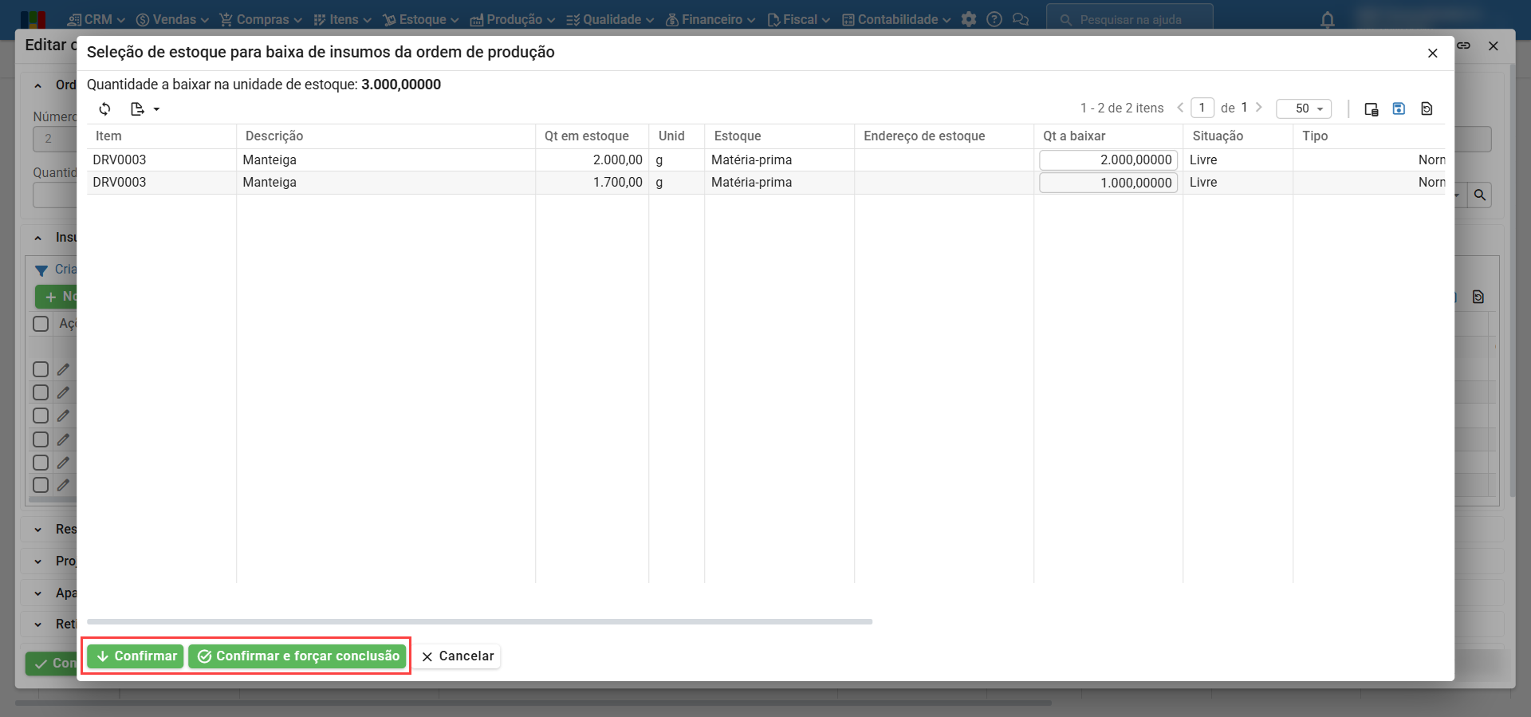Screen dimensions: 1531x717
Task: Click the filter funnel icon in Editar window
Action: coord(41,270)
